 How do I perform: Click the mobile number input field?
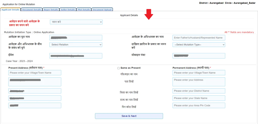[x=199, y=56]
